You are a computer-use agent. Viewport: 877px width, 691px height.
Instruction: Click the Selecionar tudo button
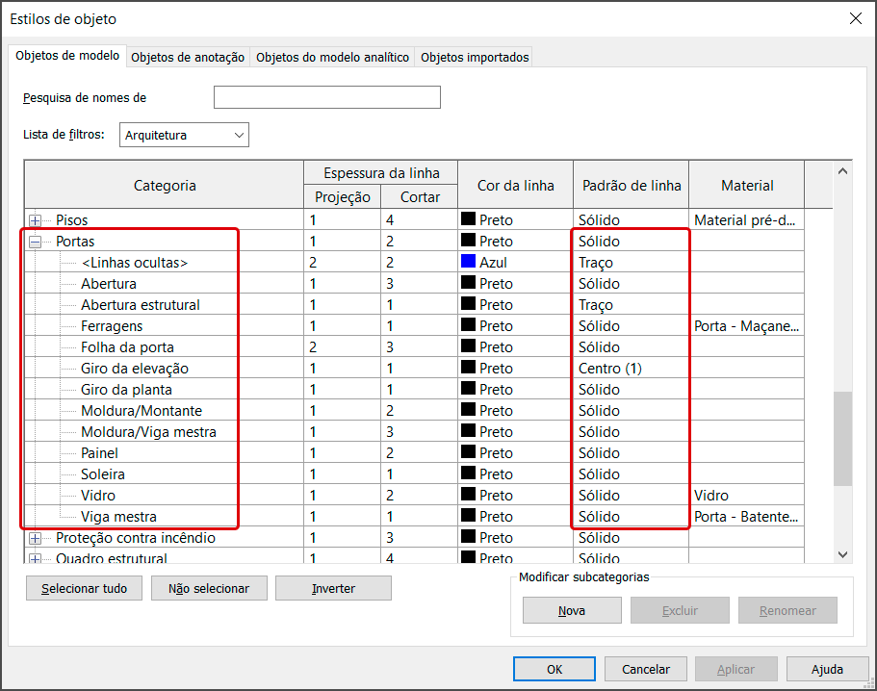(84, 588)
